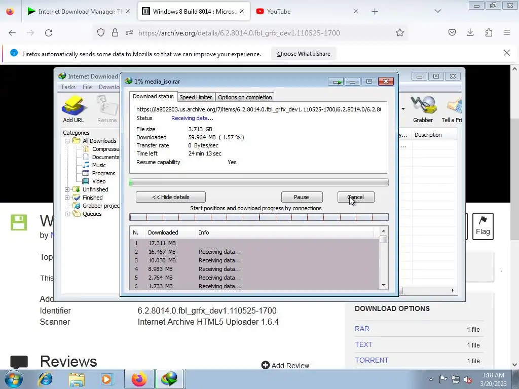This screenshot has height=389, width=519.
Task: Open the File menu in IDM
Action: (87, 87)
